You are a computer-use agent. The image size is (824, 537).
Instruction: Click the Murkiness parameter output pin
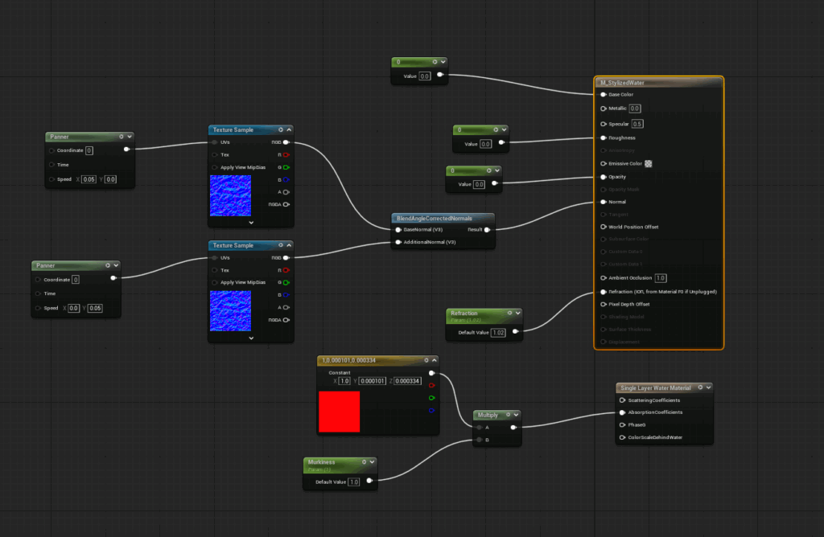click(x=369, y=482)
